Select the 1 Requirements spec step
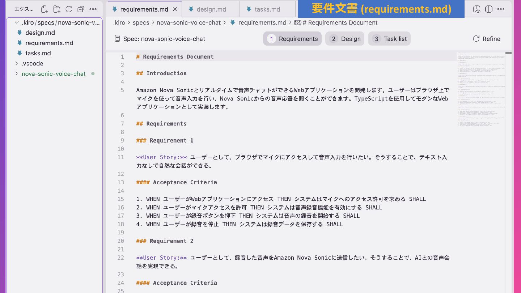 coord(292,39)
